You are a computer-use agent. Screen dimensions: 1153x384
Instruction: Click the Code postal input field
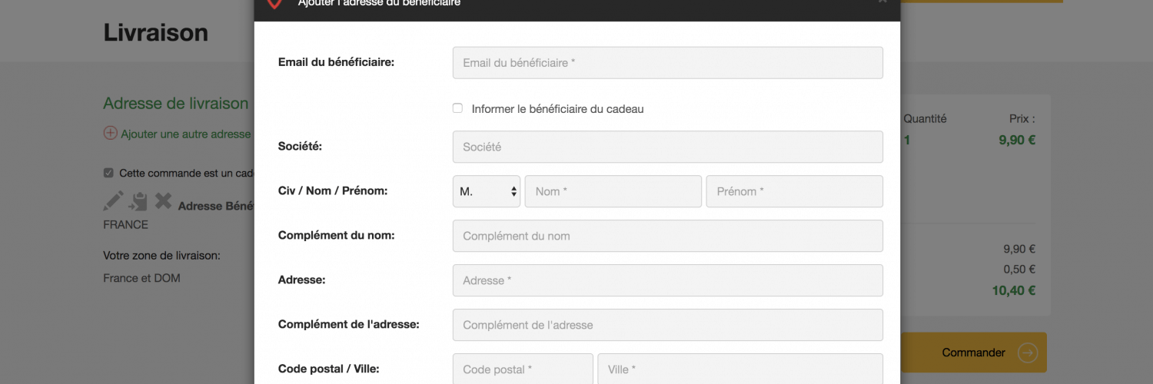pyautogui.click(x=523, y=369)
